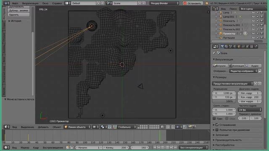Image resolution: width=269 pixels, height=151 pixels.
Task: Click the Дублир...вязями button
Action: click(18, 10)
